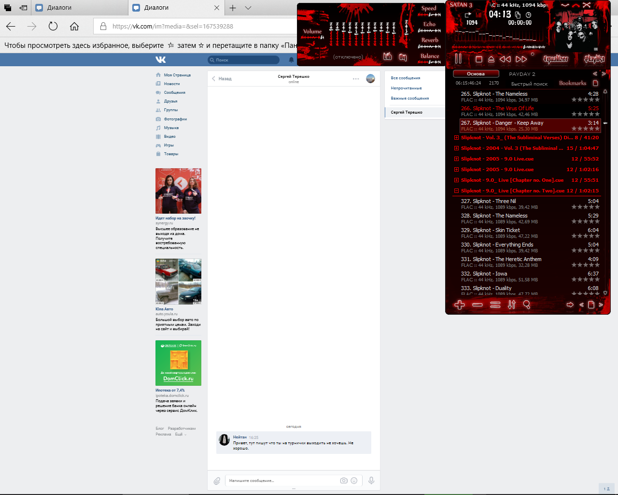Go back with the Назад link
This screenshot has width=618, height=495.
222,78
